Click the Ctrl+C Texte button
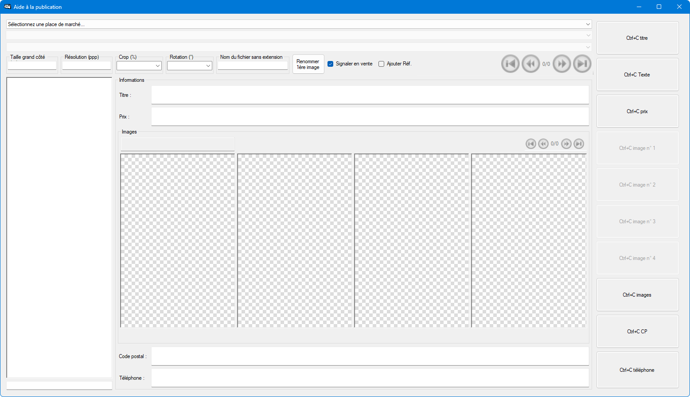This screenshot has height=397, width=690. 637,75
